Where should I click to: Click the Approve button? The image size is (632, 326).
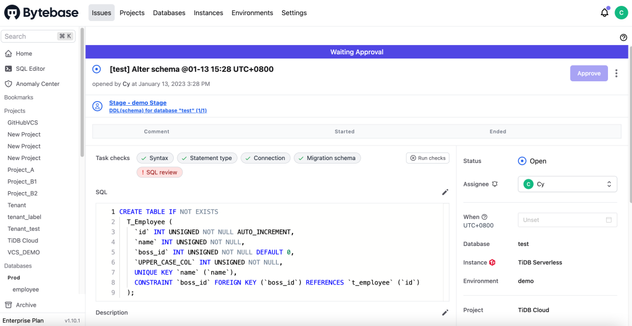pos(589,73)
